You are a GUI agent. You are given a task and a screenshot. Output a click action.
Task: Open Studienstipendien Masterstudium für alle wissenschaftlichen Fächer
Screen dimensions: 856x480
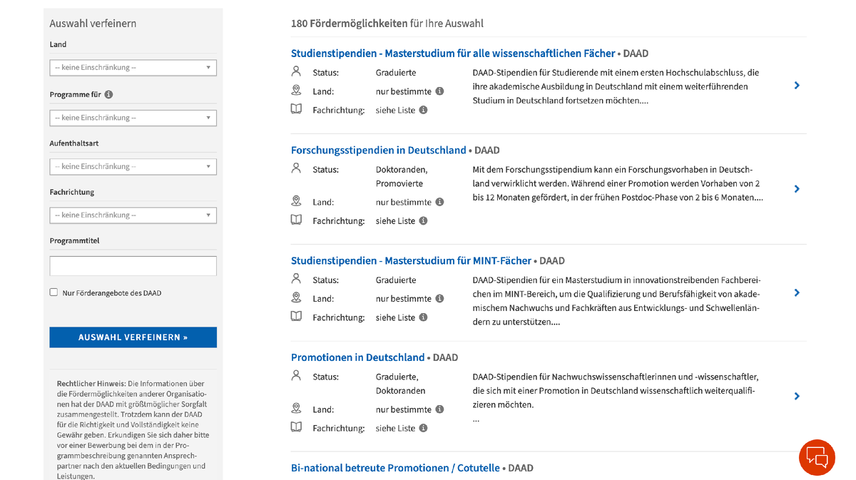point(453,53)
